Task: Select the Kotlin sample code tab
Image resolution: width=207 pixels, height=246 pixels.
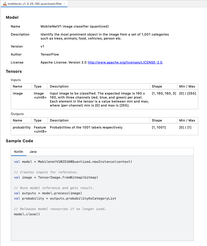Action: tap(19, 152)
